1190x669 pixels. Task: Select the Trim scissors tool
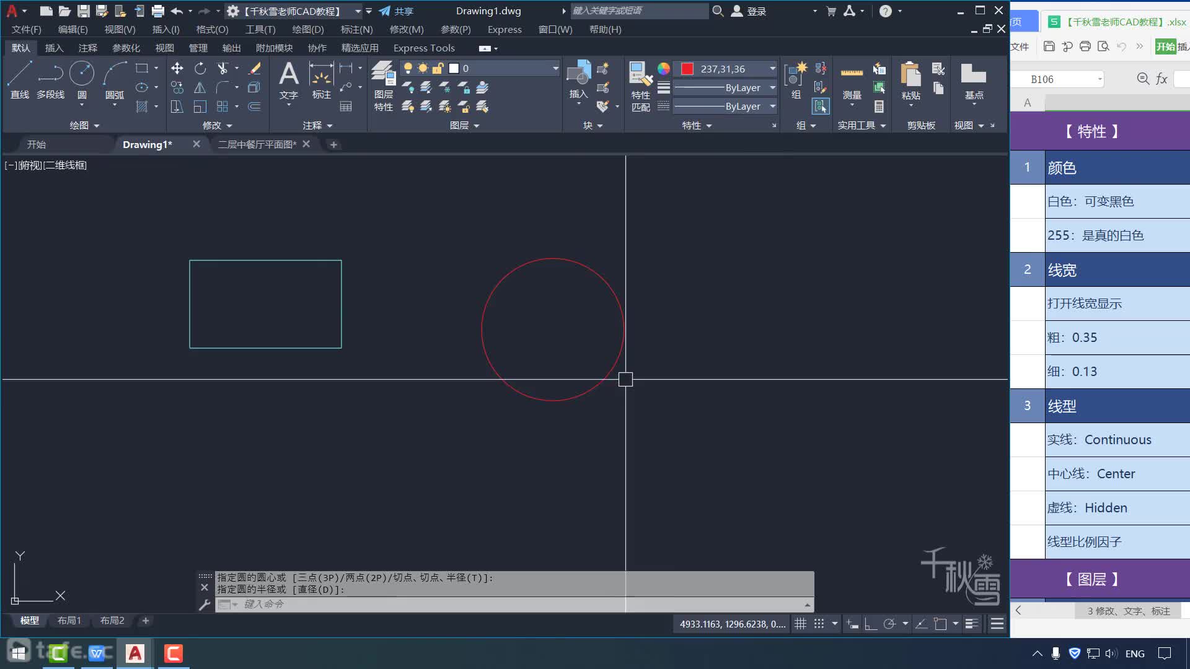coord(223,68)
